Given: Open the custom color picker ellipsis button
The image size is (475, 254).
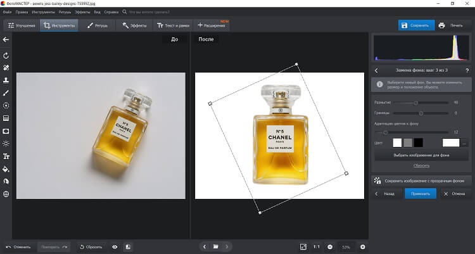Looking at the screenshot, I should click(x=465, y=143).
